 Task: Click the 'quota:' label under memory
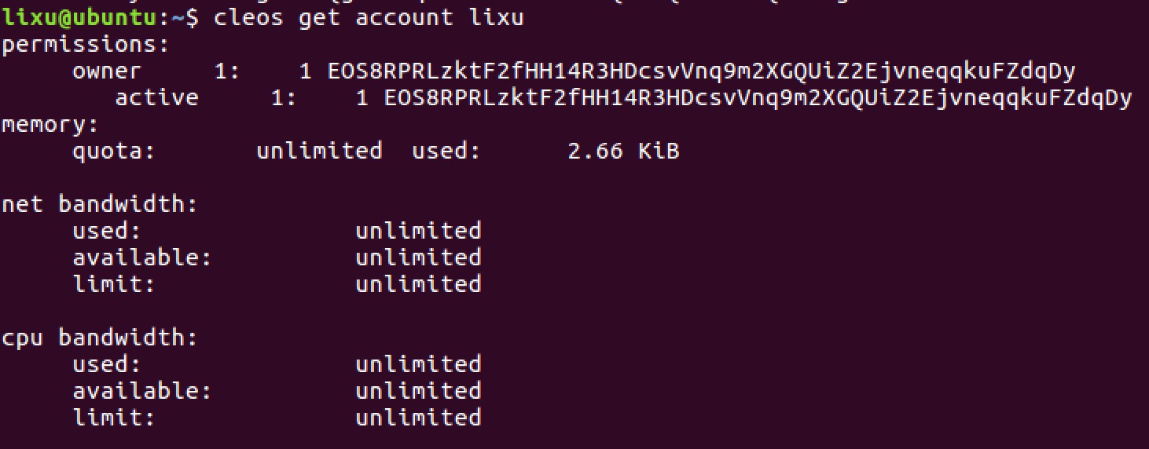point(114,152)
